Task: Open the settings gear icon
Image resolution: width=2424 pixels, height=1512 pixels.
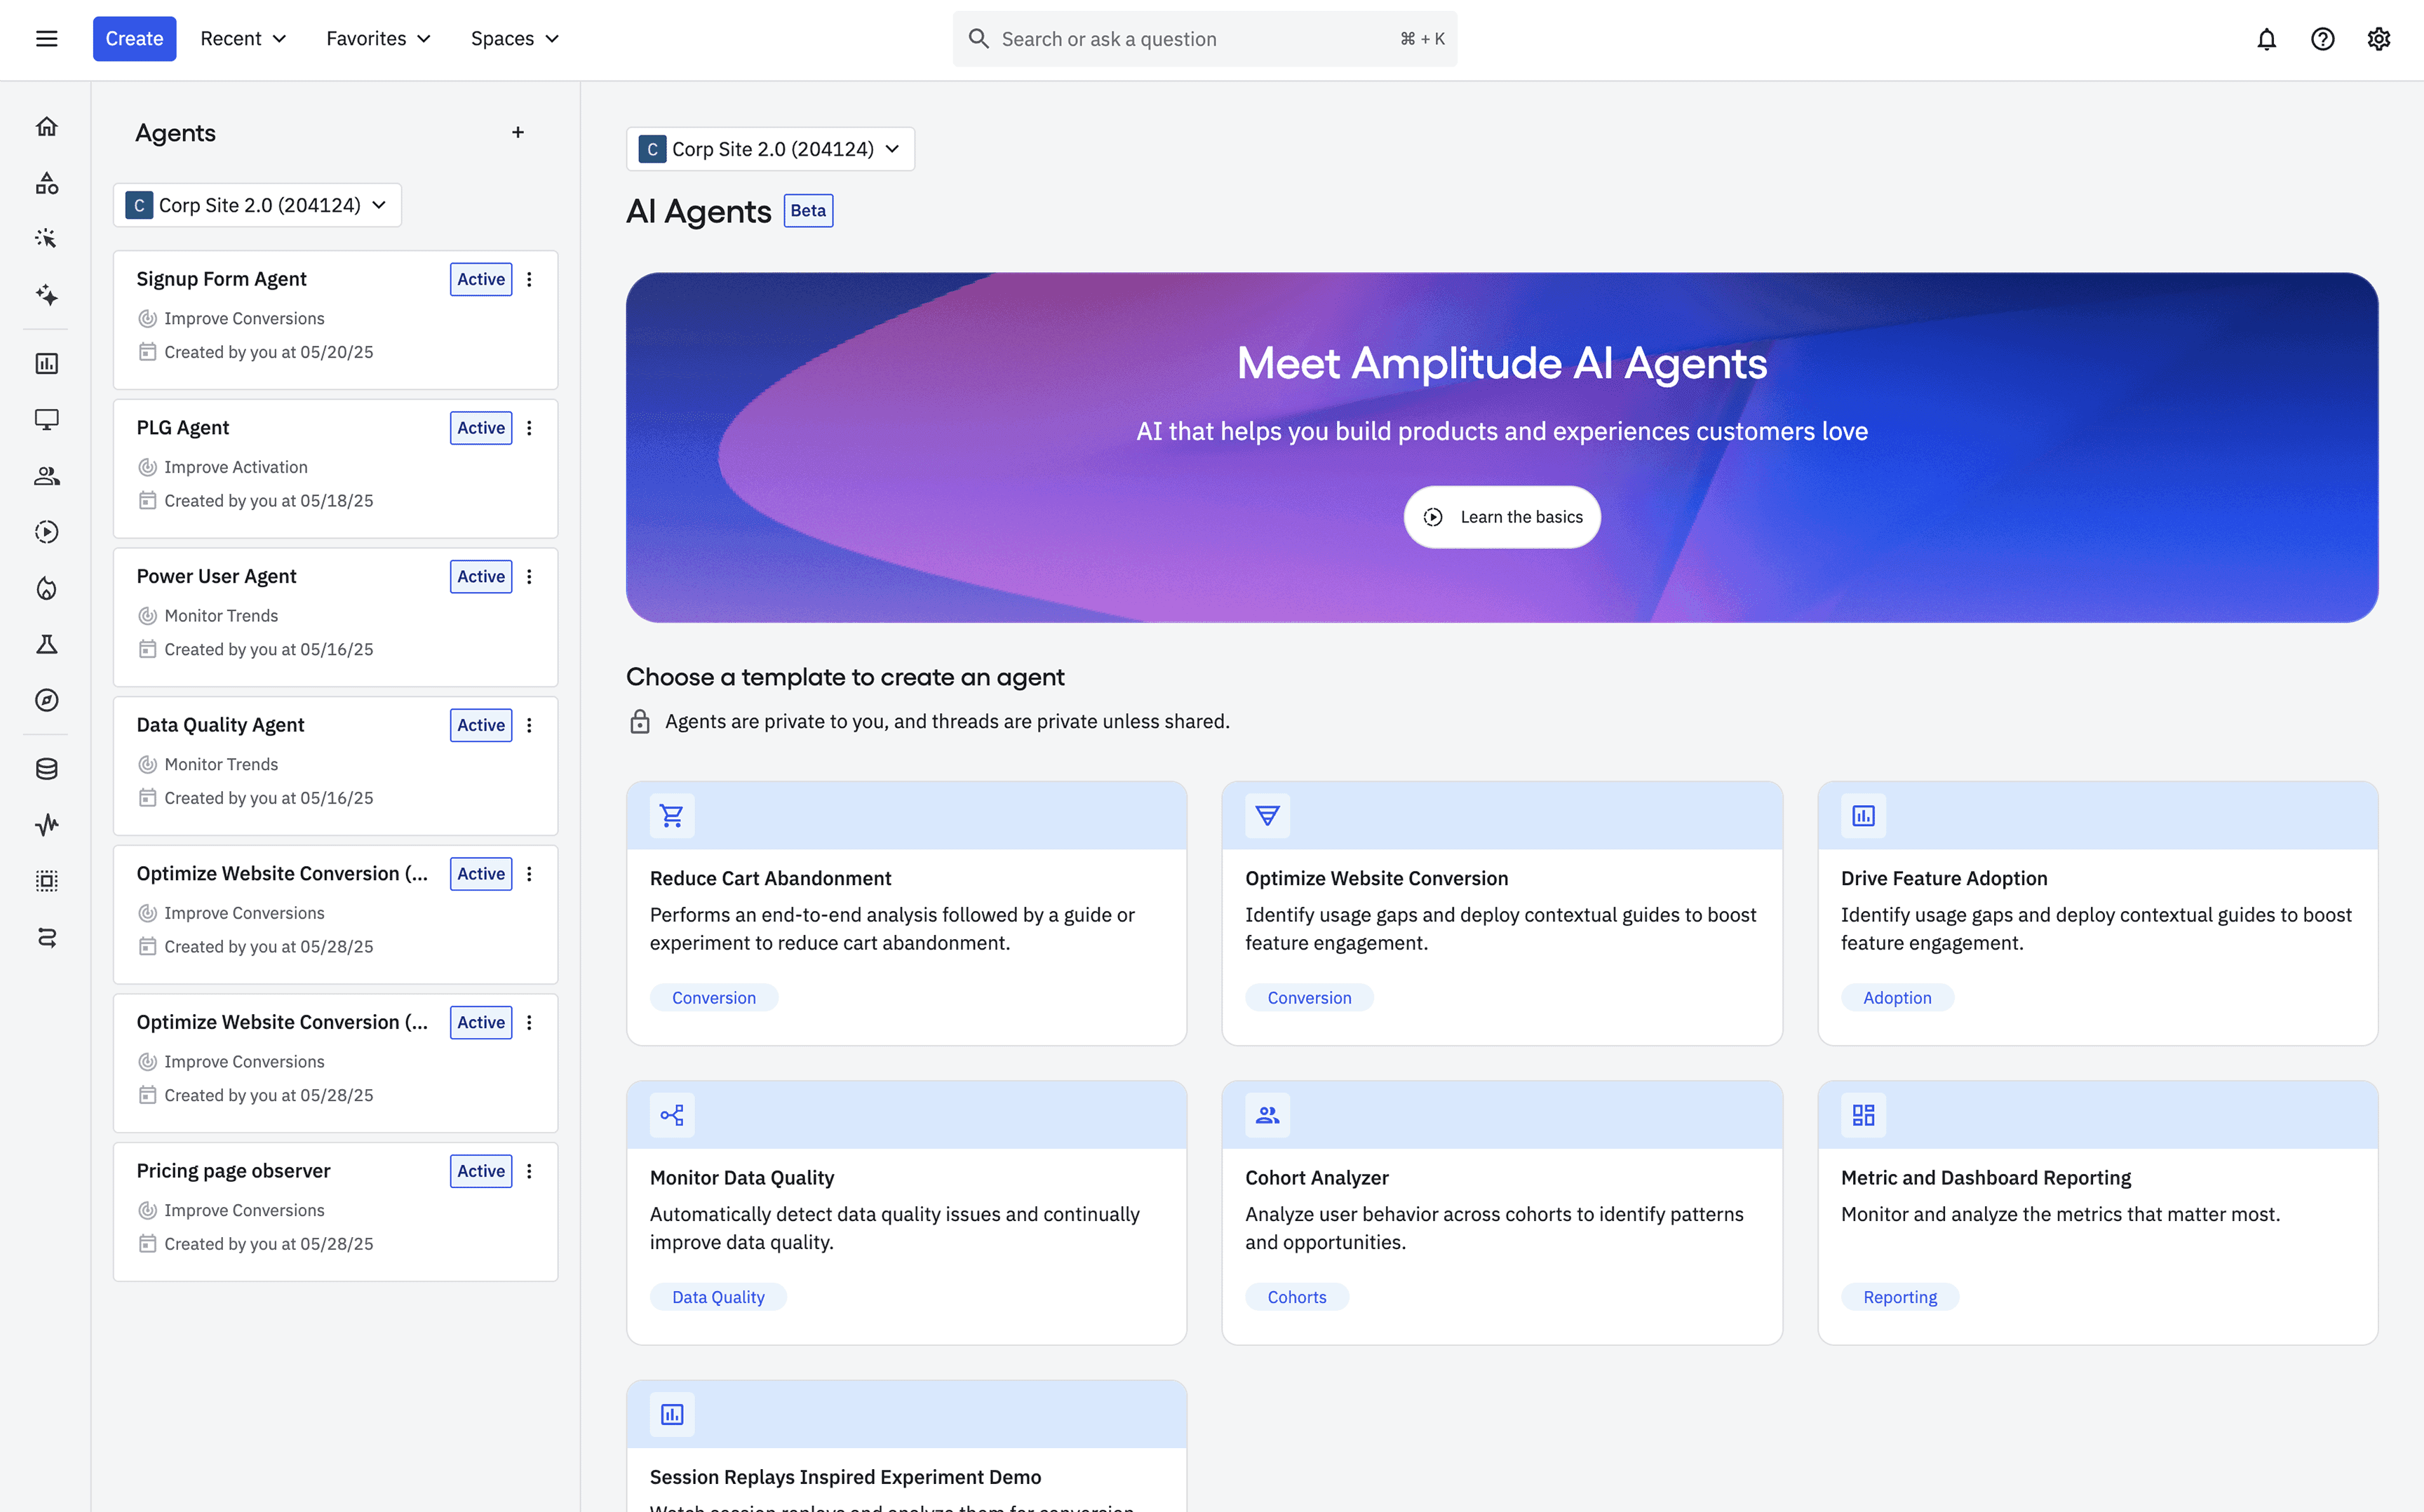Action: 2379,38
